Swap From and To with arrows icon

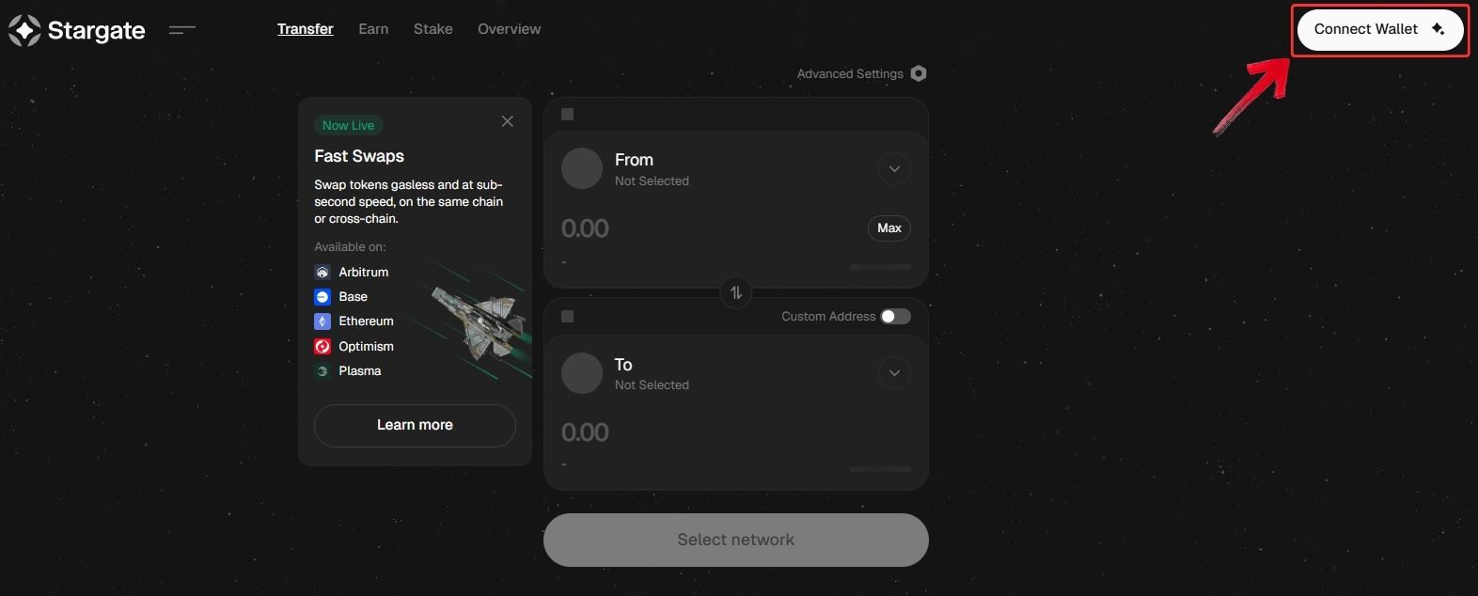(x=736, y=292)
